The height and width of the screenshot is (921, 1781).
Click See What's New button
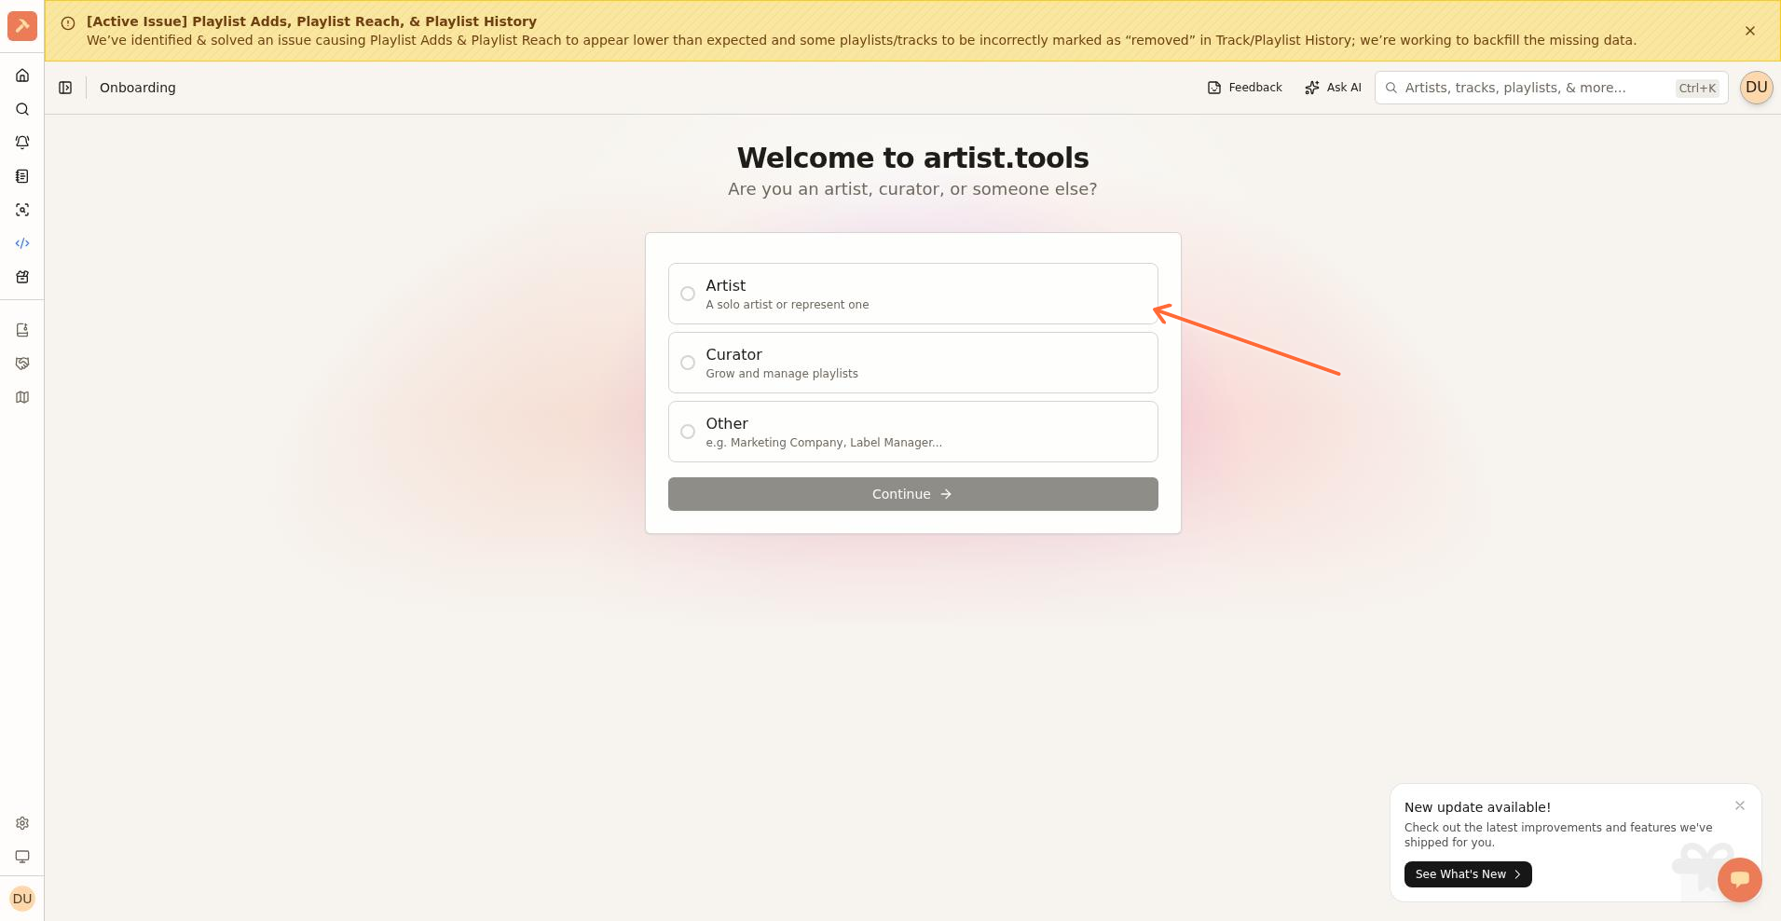[1468, 874]
